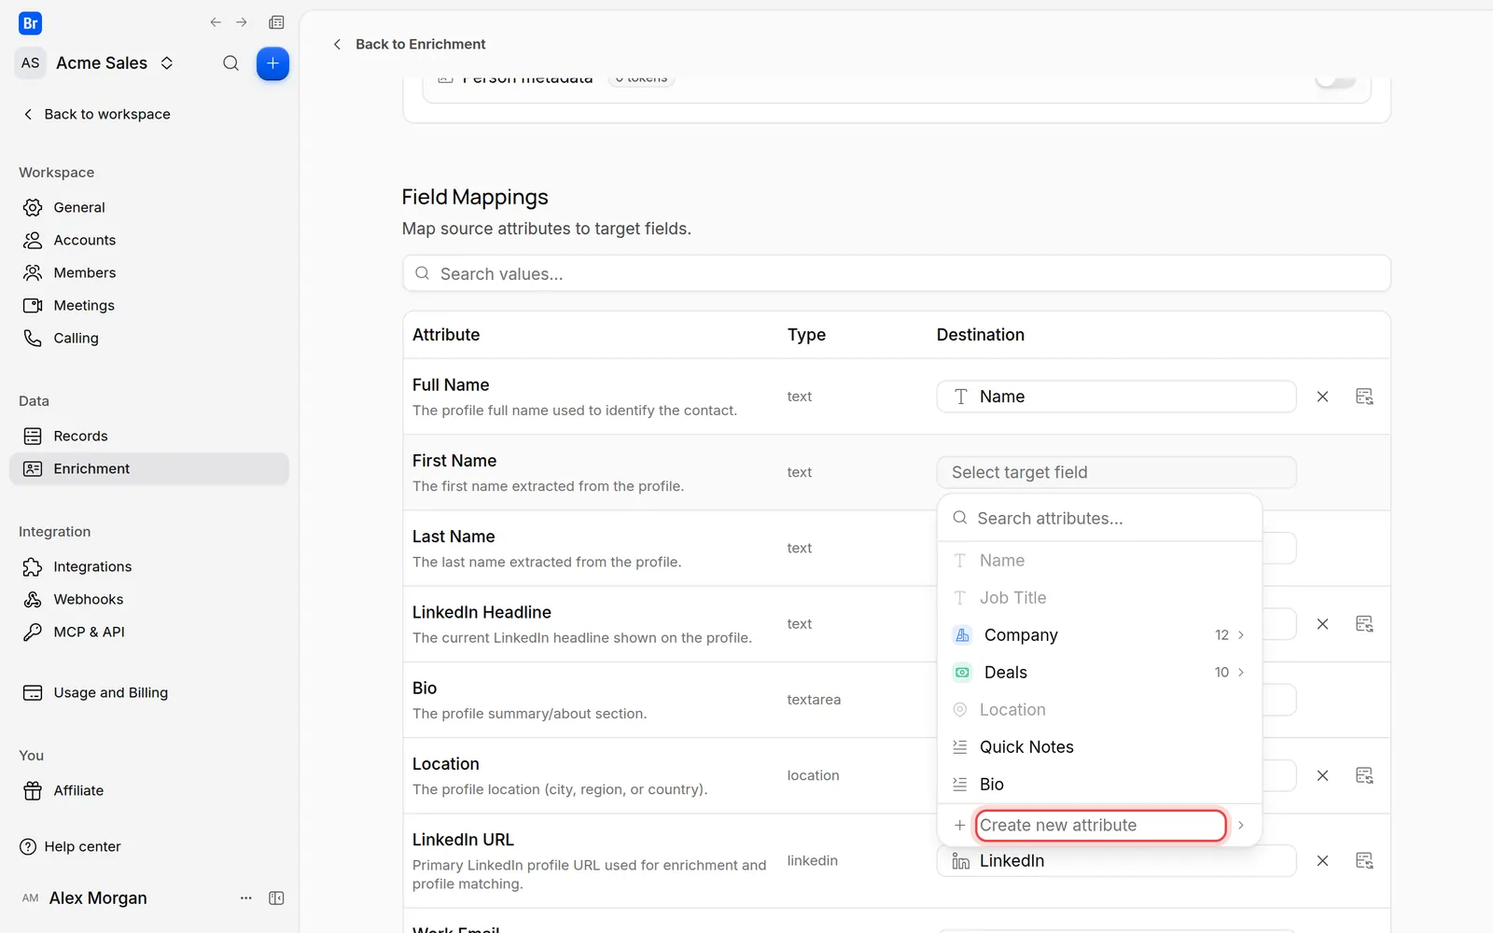Click the Br app logo
1493x933 pixels.
pos(30,23)
